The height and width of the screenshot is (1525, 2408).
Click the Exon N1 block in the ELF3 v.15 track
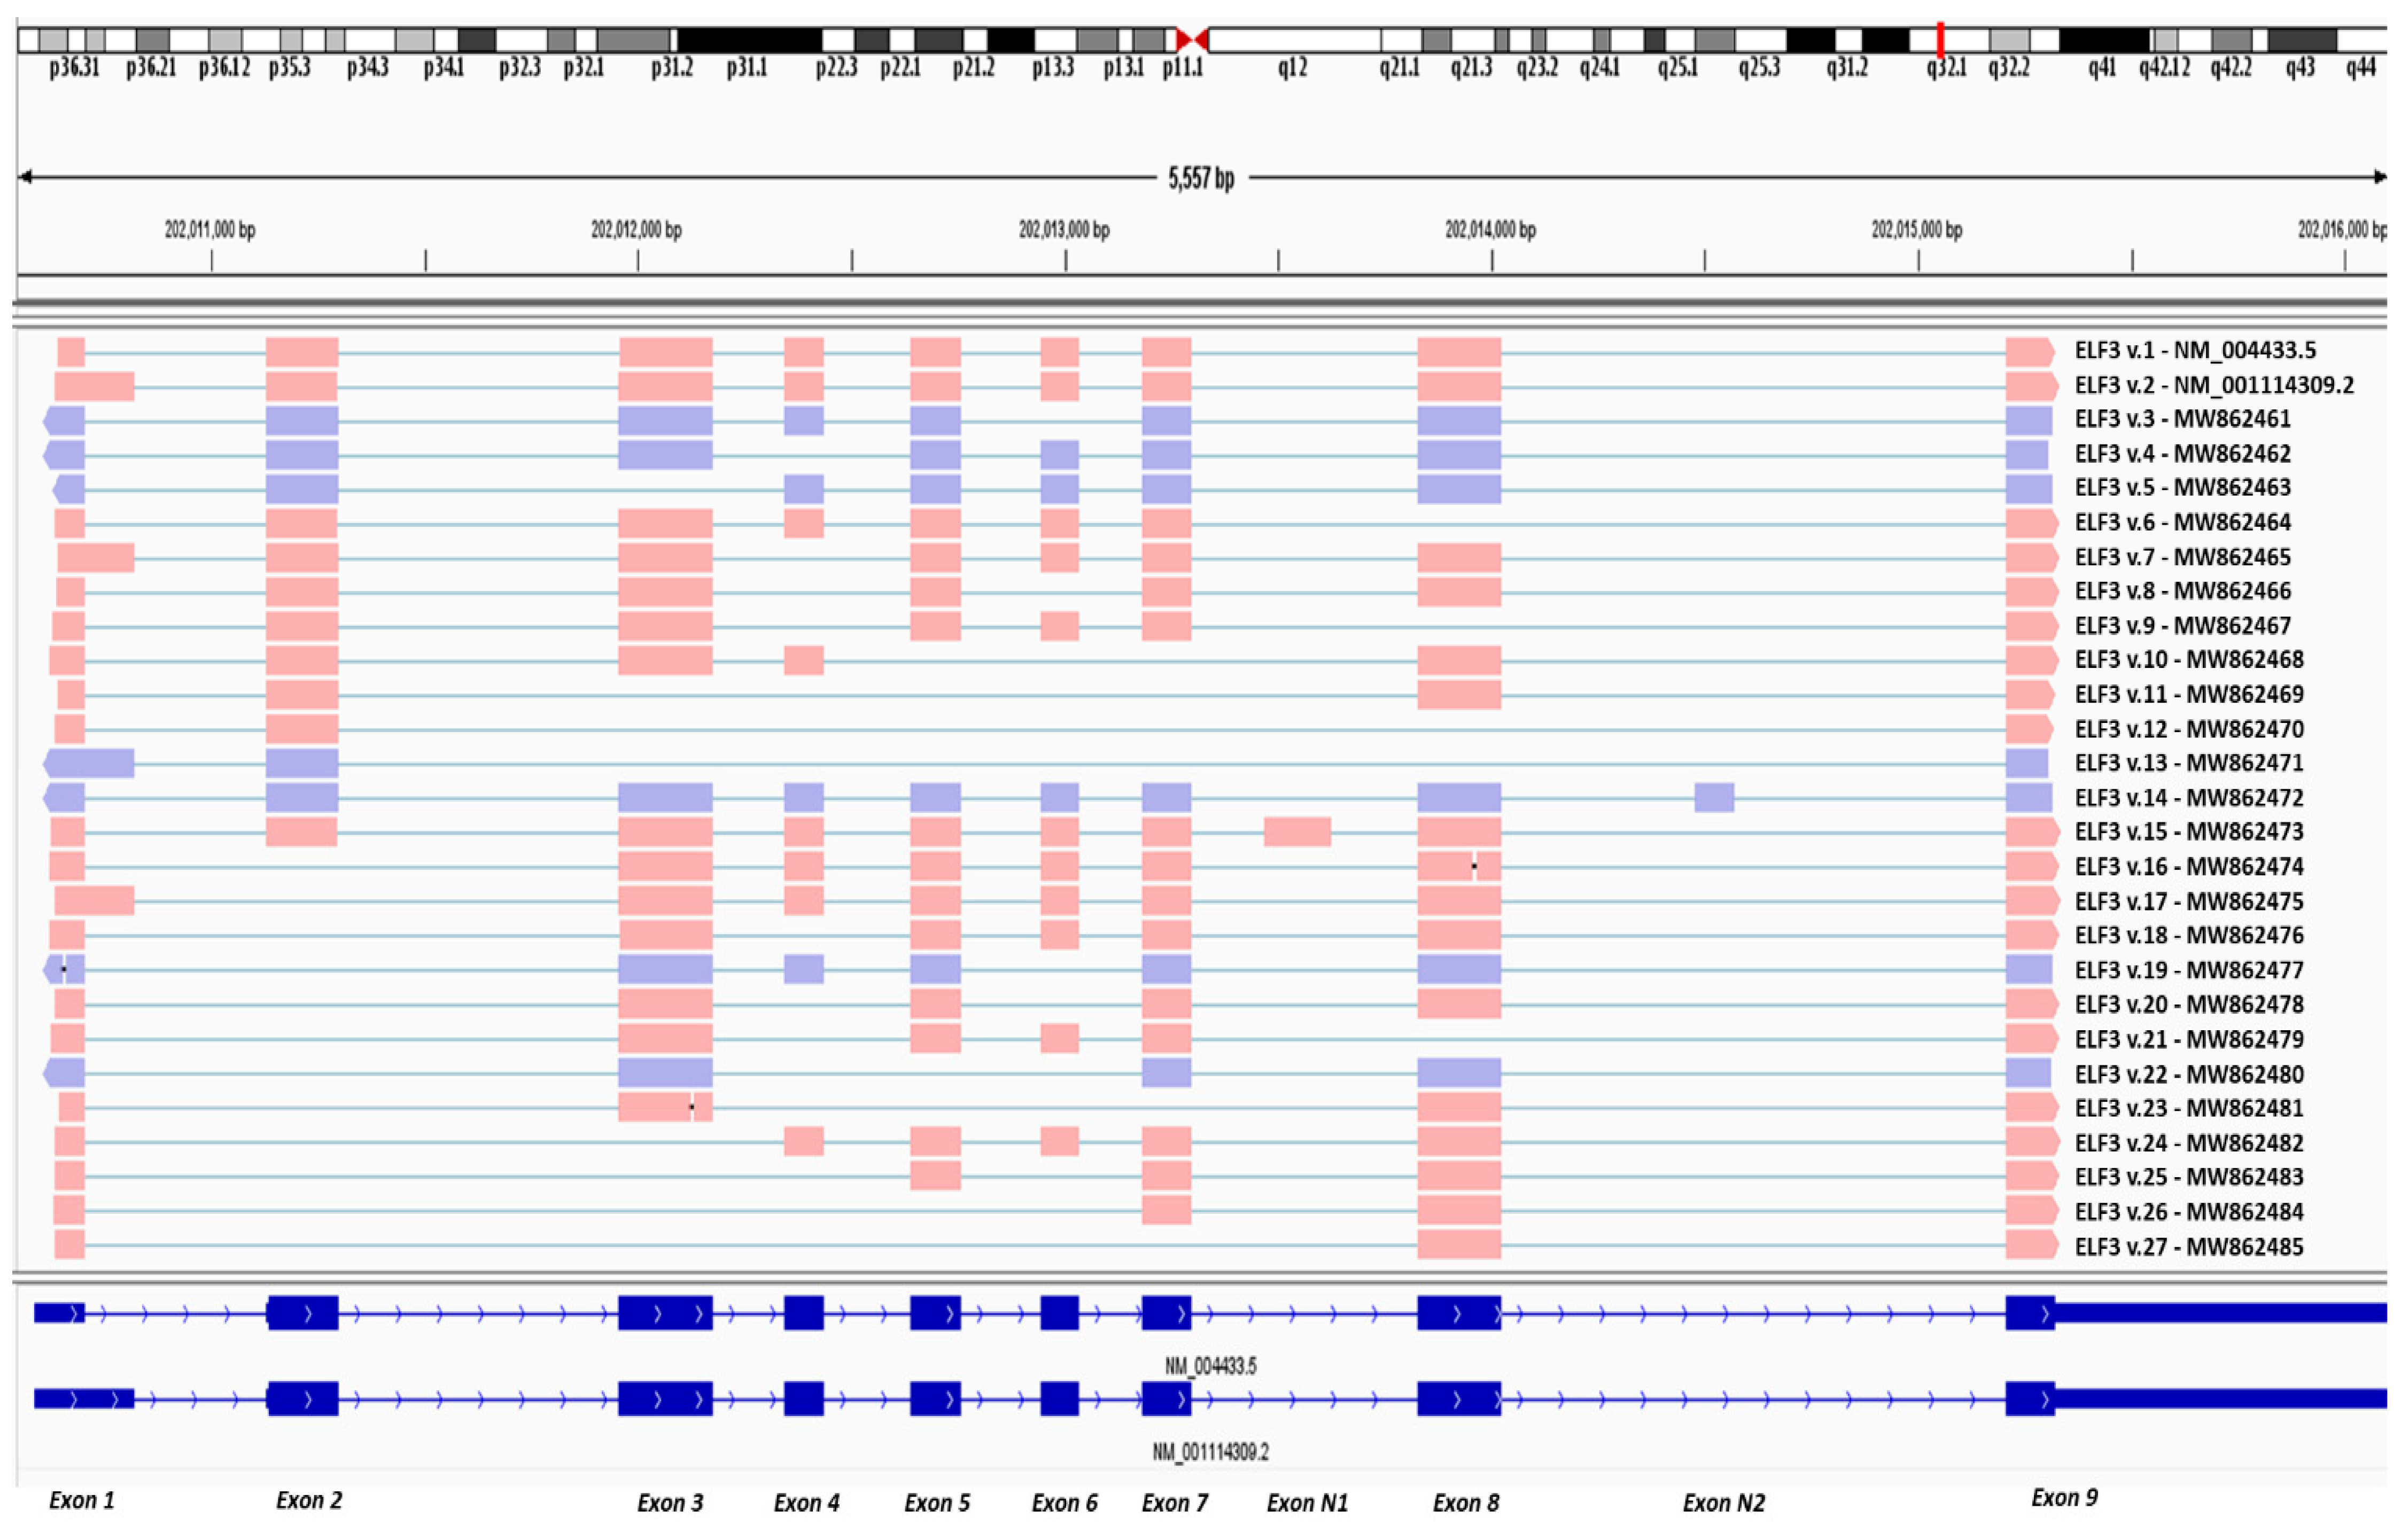pos(1298,832)
